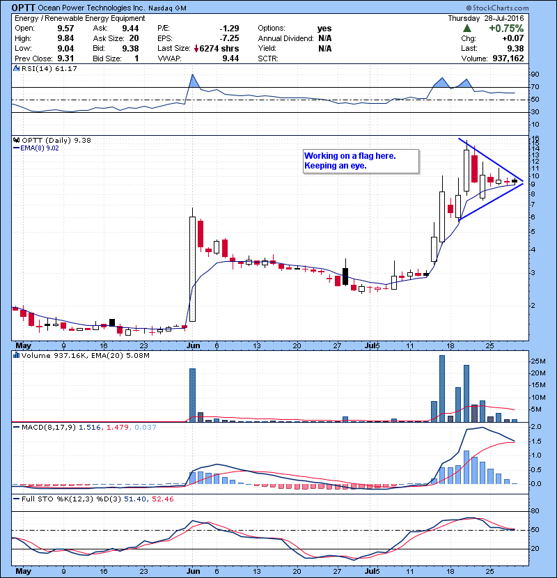Click the Nasdaq GM exchange label
557x578 pixels.
[167, 8]
